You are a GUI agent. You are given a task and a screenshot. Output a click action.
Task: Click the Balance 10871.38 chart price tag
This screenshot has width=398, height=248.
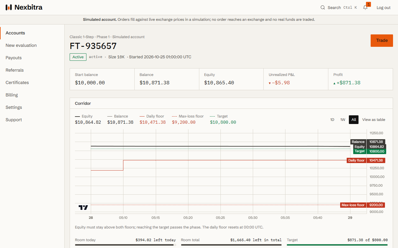pos(368,142)
